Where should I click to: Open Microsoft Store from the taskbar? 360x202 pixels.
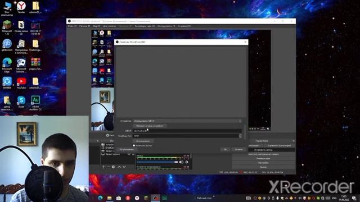point(119,198)
